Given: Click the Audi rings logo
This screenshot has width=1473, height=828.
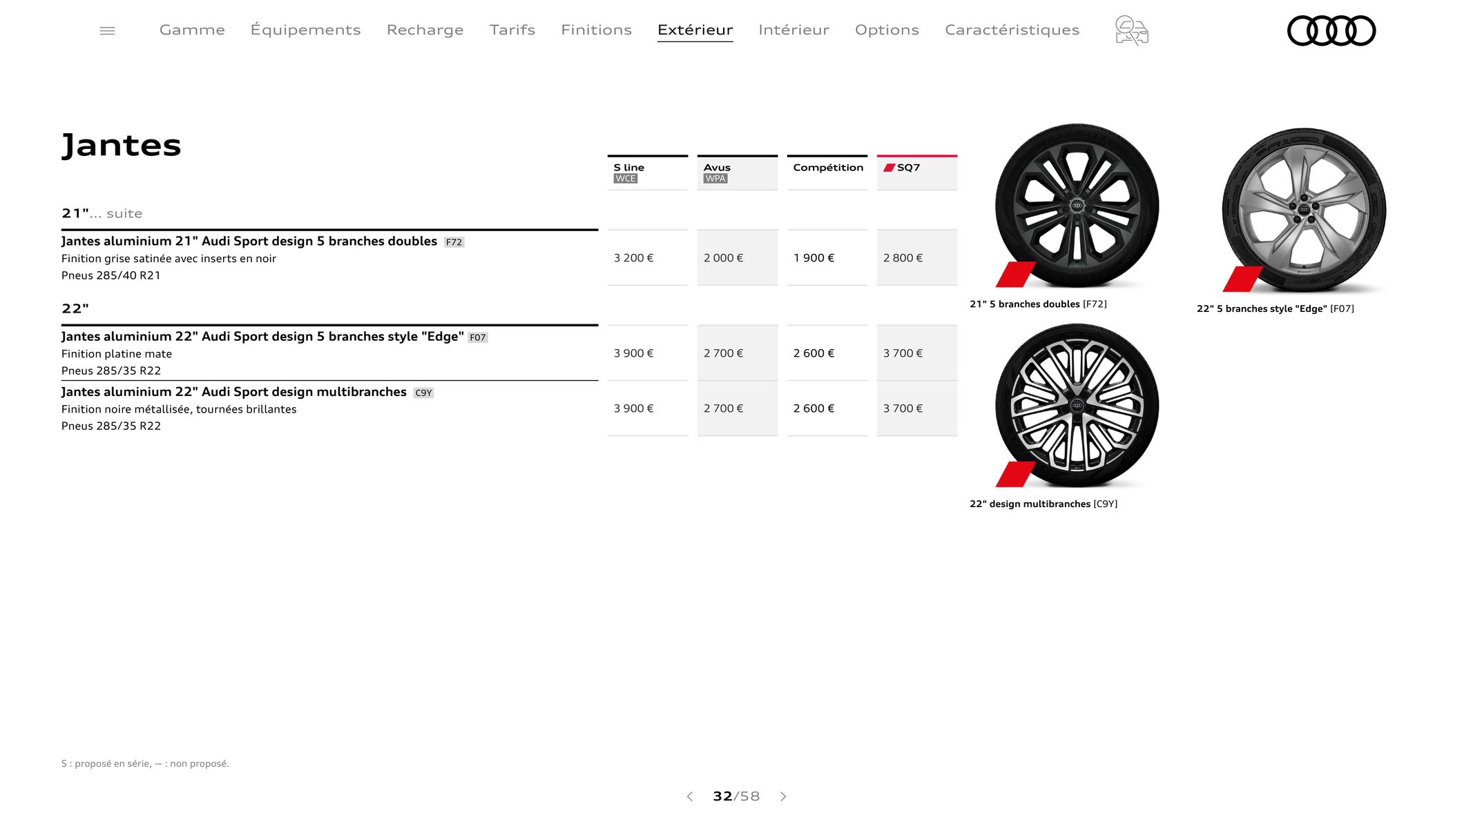Looking at the screenshot, I should [1331, 30].
